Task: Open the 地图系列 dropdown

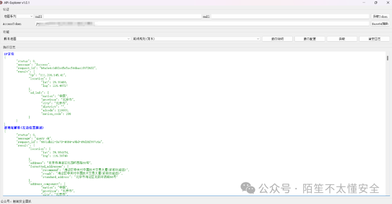Action: [18, 16]
